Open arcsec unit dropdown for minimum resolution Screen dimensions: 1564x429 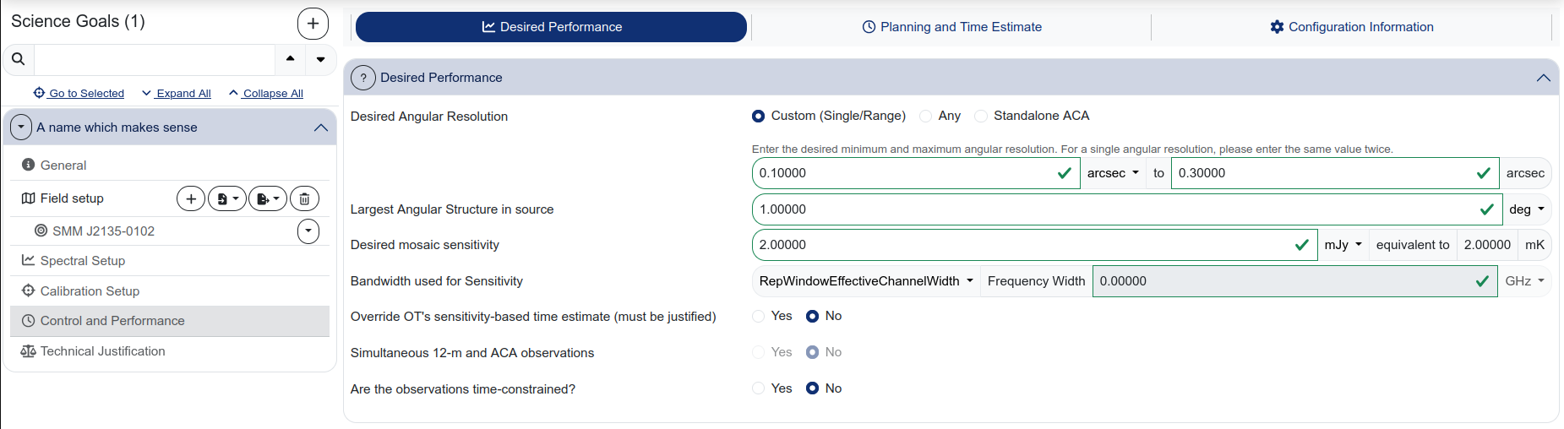point(1113,173)
